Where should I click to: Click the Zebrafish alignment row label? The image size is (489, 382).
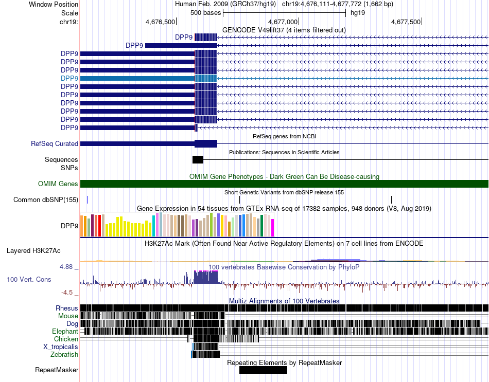pyautogui.click(x=64, y=355)
